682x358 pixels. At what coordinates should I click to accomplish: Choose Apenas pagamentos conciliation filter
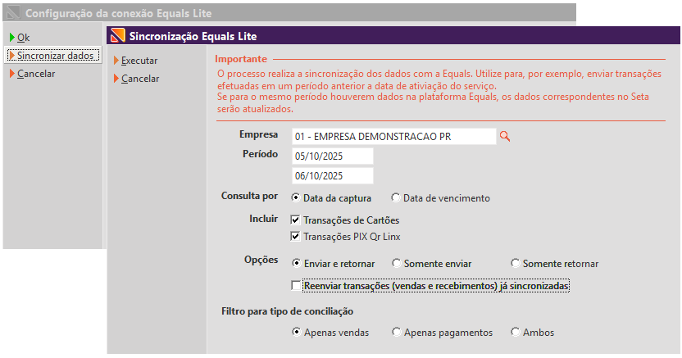396,333
